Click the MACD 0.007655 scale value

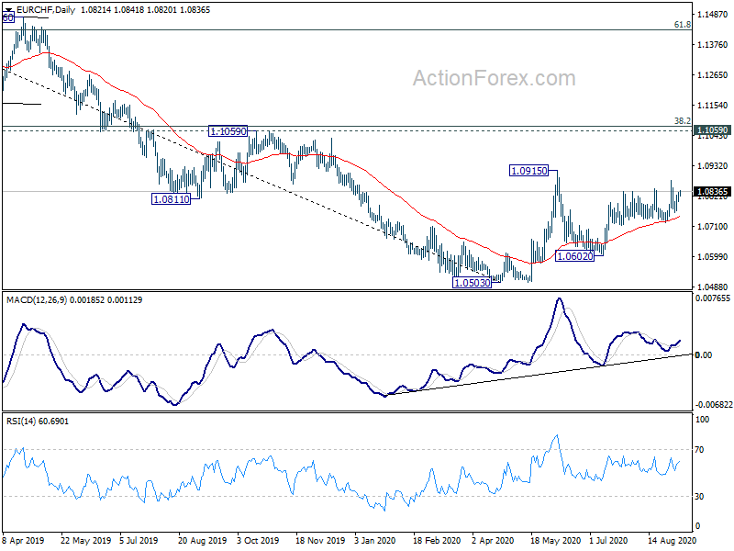(x=713, y=298)
